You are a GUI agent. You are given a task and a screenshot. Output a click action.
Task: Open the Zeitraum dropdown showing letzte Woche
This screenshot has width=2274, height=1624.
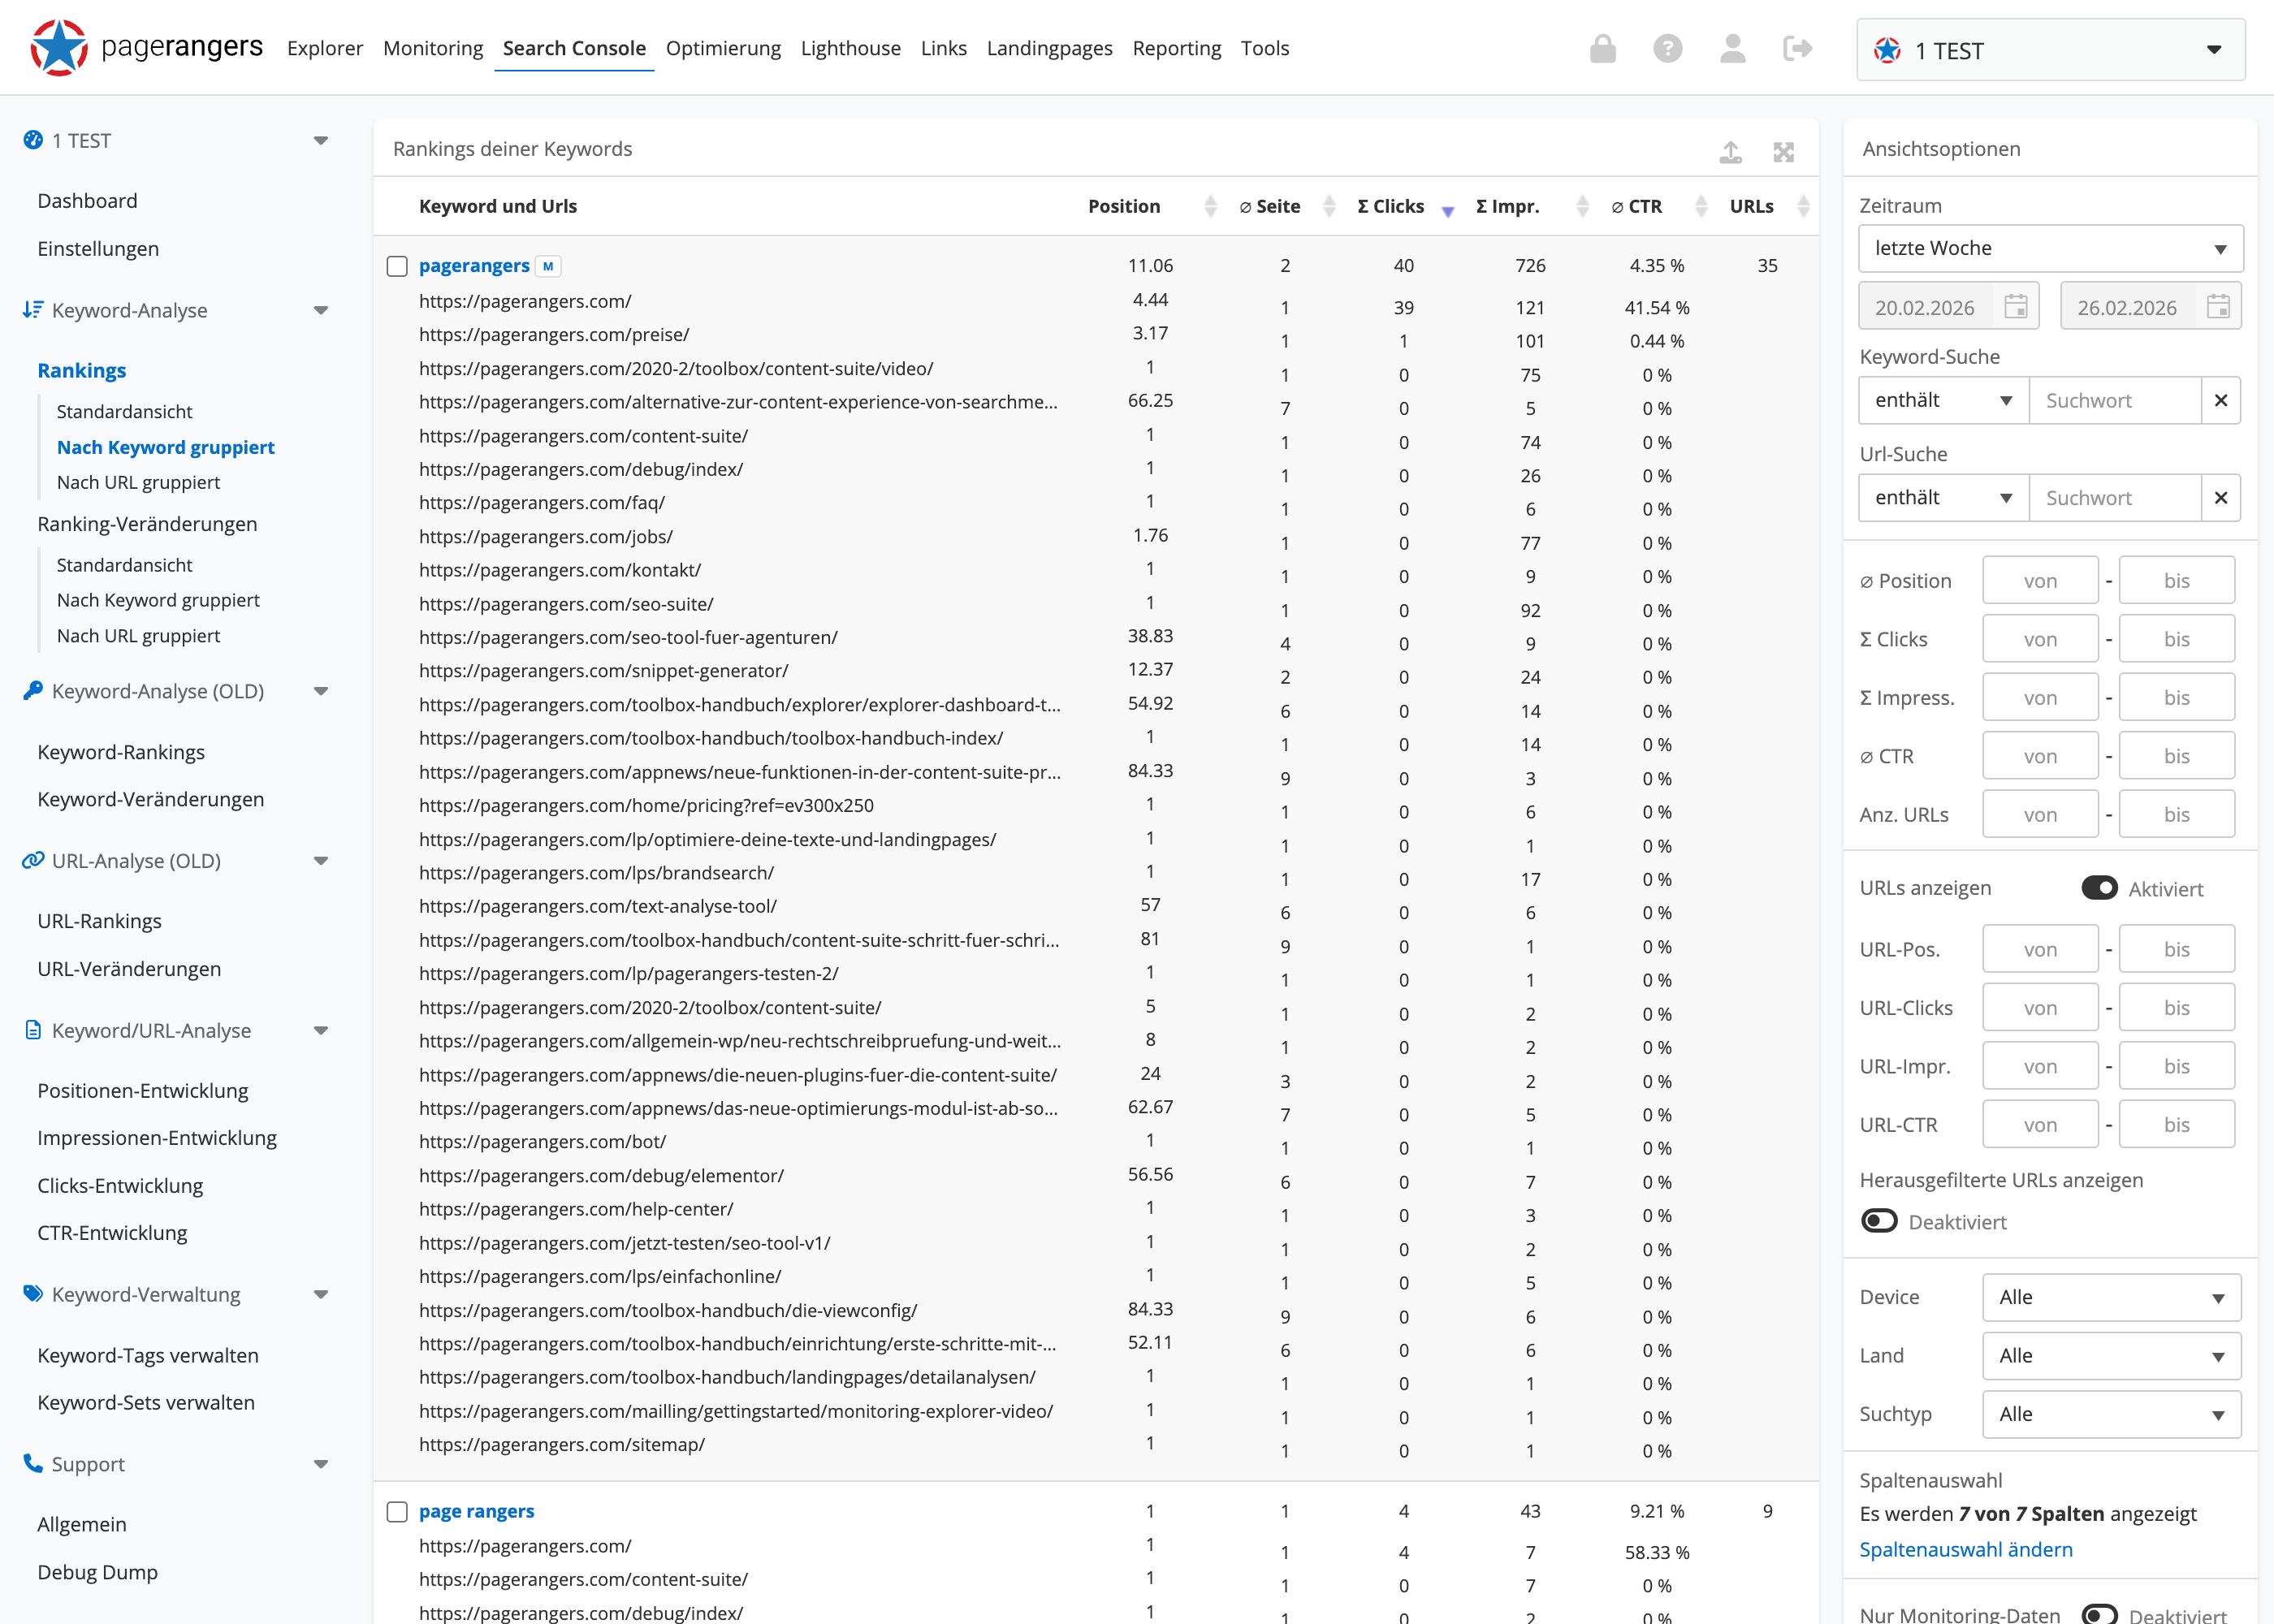point(2049,248)
